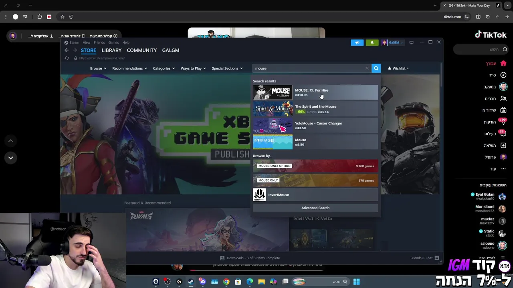Viewport: 513px width, 288px height.
Task: Open the GALGM profile tab
Action: (171, 50)
